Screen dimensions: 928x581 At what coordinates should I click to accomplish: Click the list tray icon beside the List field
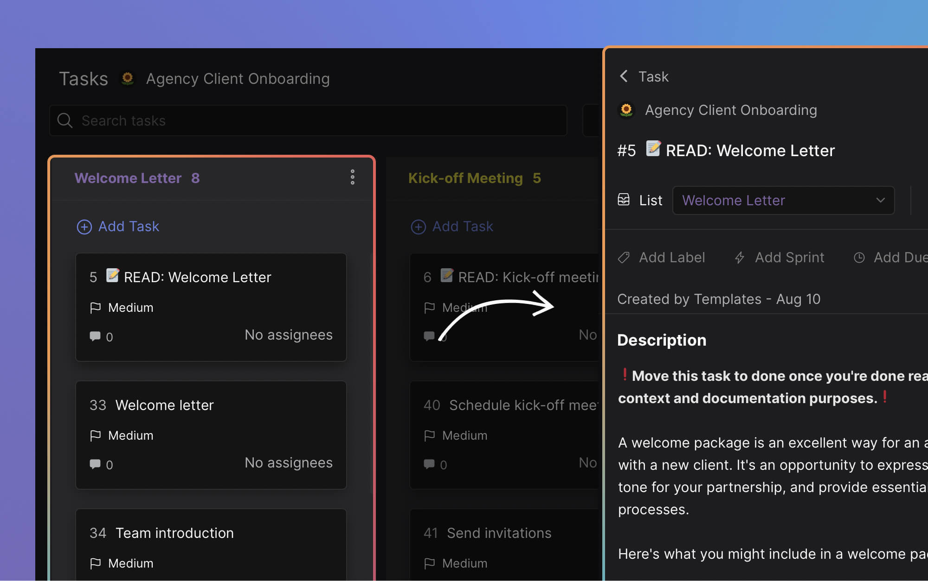coord(624,200)
